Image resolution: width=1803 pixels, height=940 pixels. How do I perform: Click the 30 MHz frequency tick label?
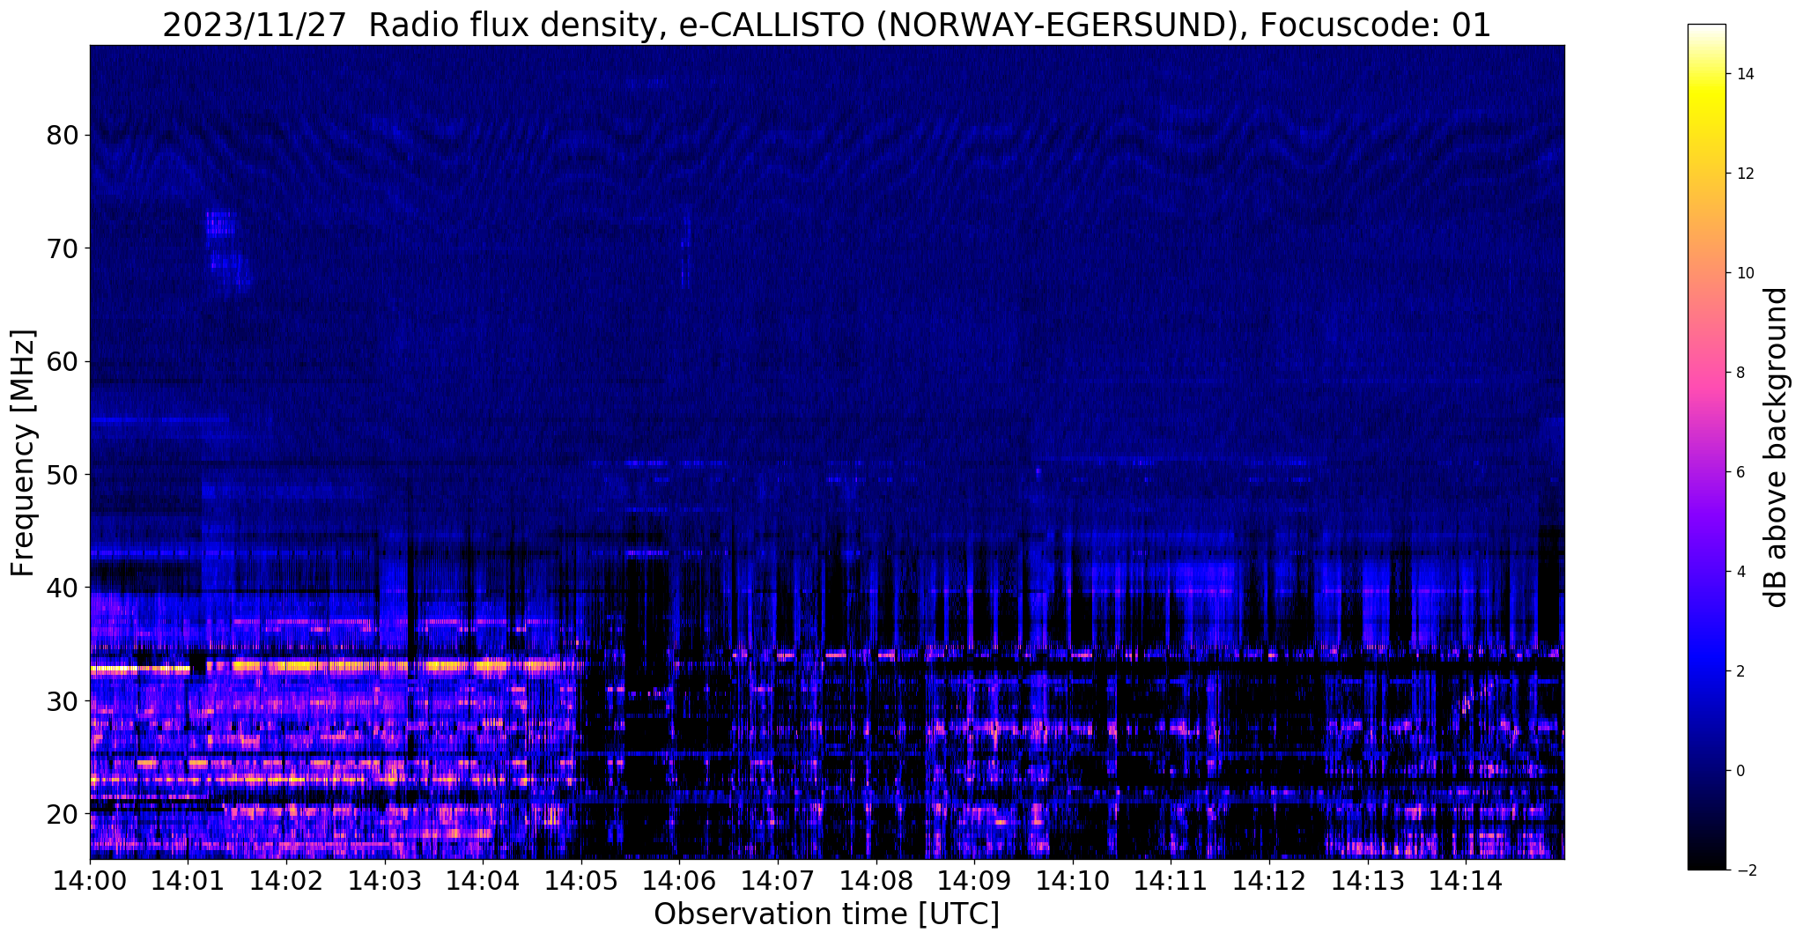(62, 700)
